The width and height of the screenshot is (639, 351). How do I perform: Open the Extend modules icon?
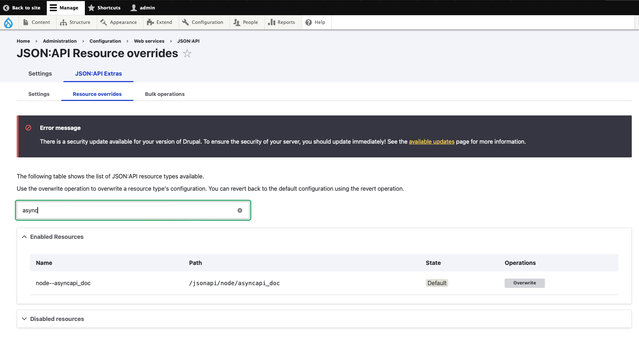click(x=150, y=22)
